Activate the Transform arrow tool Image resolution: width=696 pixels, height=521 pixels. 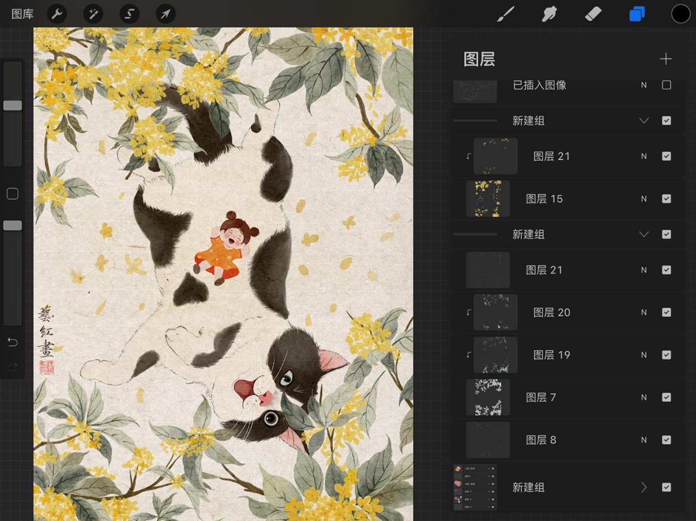(x=166, y=14)
